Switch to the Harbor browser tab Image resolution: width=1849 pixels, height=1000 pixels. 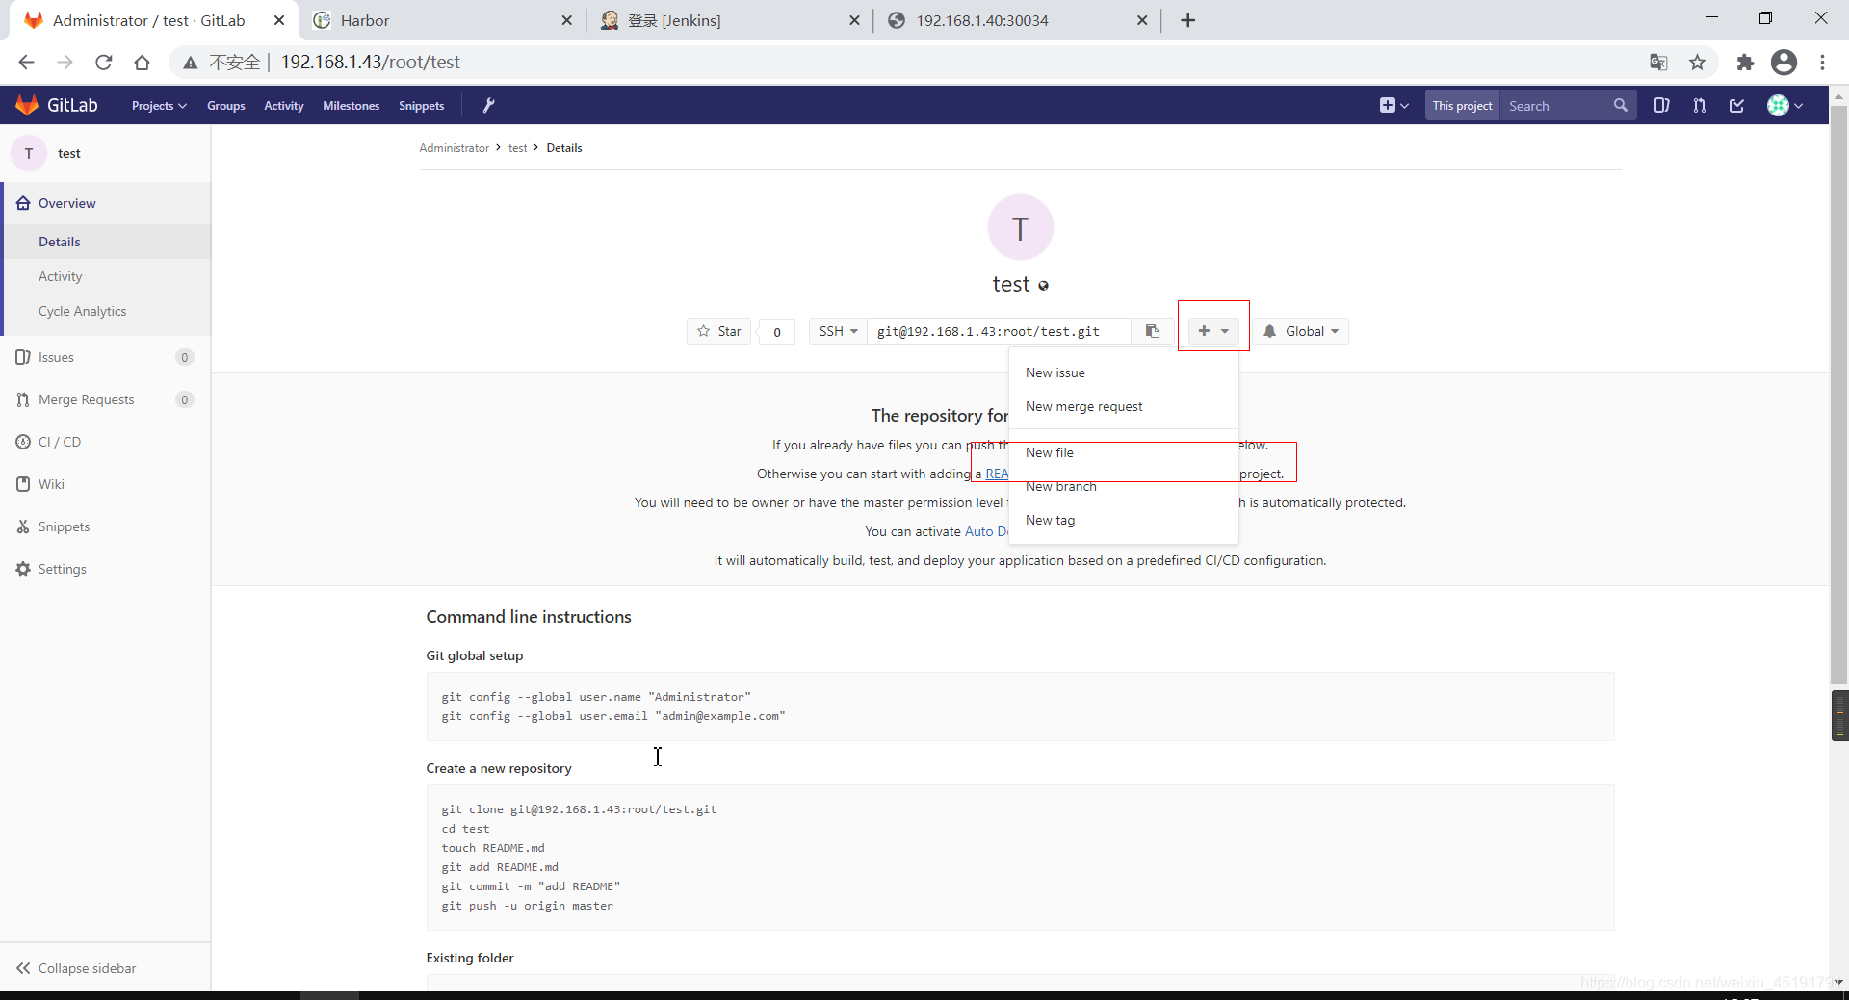[442, 20]
